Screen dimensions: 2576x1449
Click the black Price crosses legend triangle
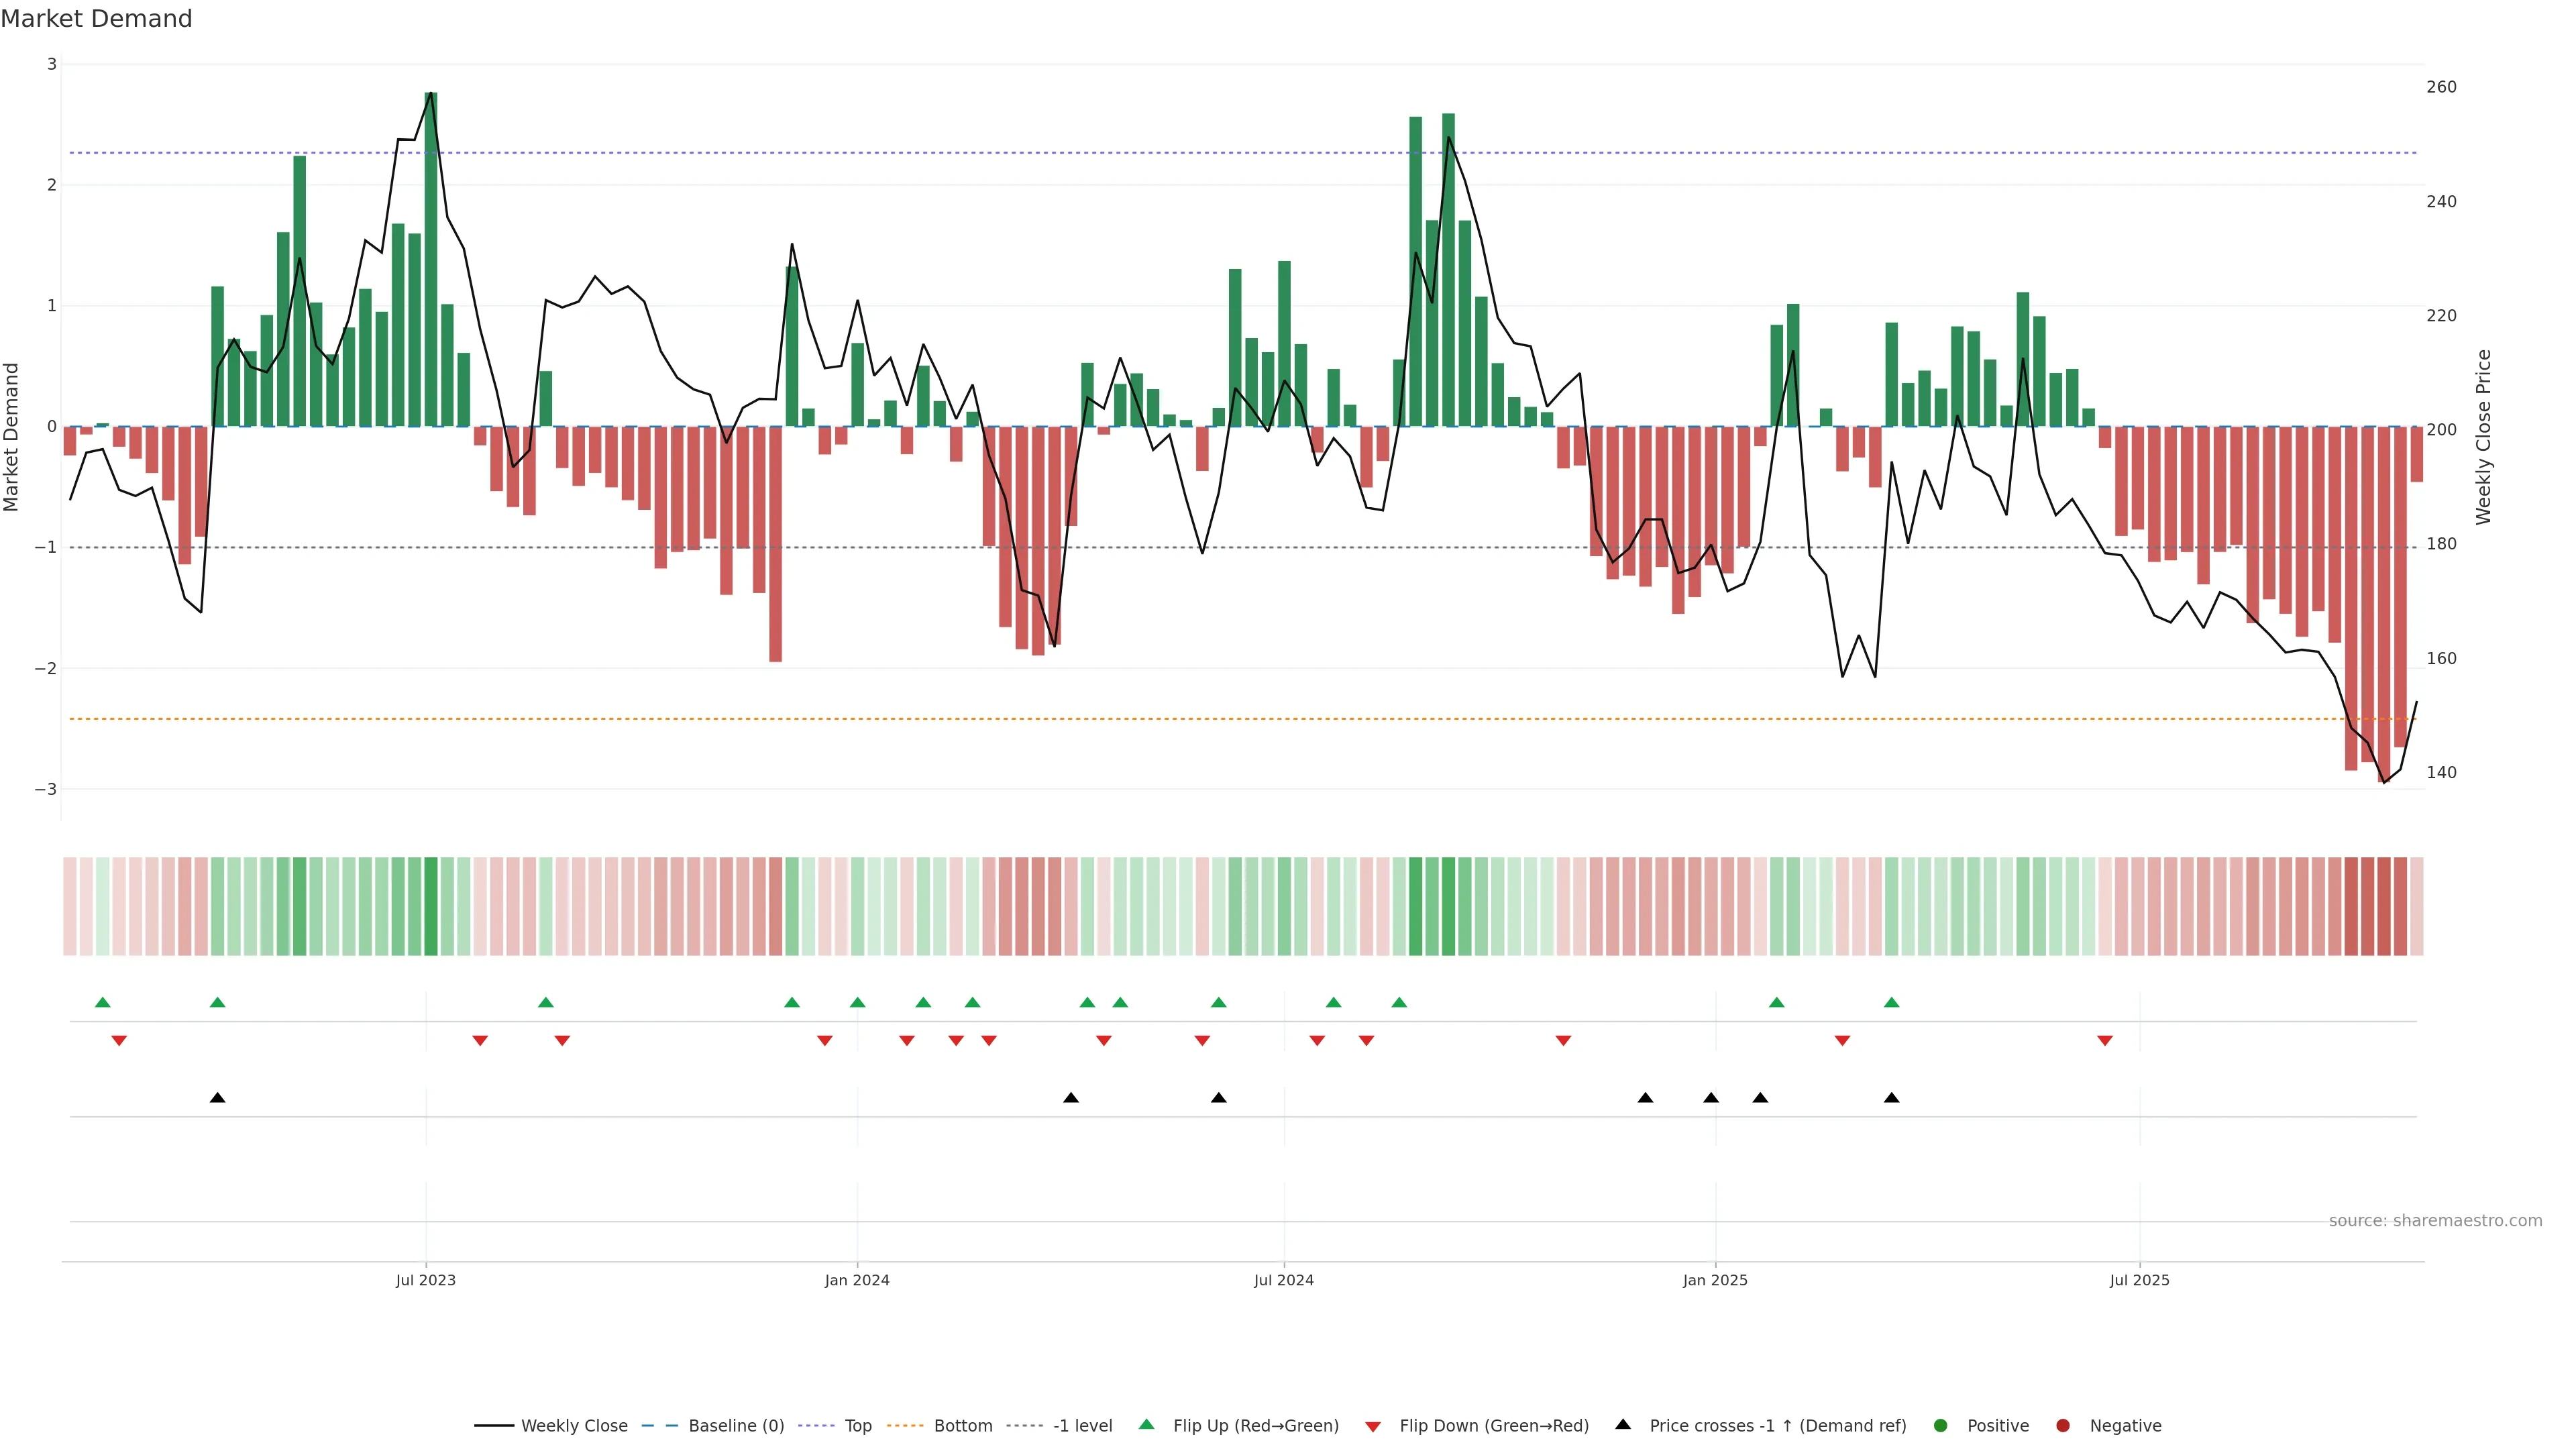[1623, 1424]
